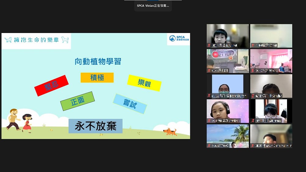
Task: Click the muted mic icon on the palm tree tile
Action: click(x=209, y=146)
